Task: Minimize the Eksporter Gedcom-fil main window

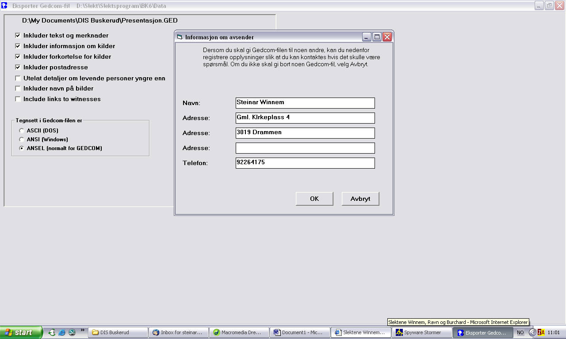Action: [539, 5]
